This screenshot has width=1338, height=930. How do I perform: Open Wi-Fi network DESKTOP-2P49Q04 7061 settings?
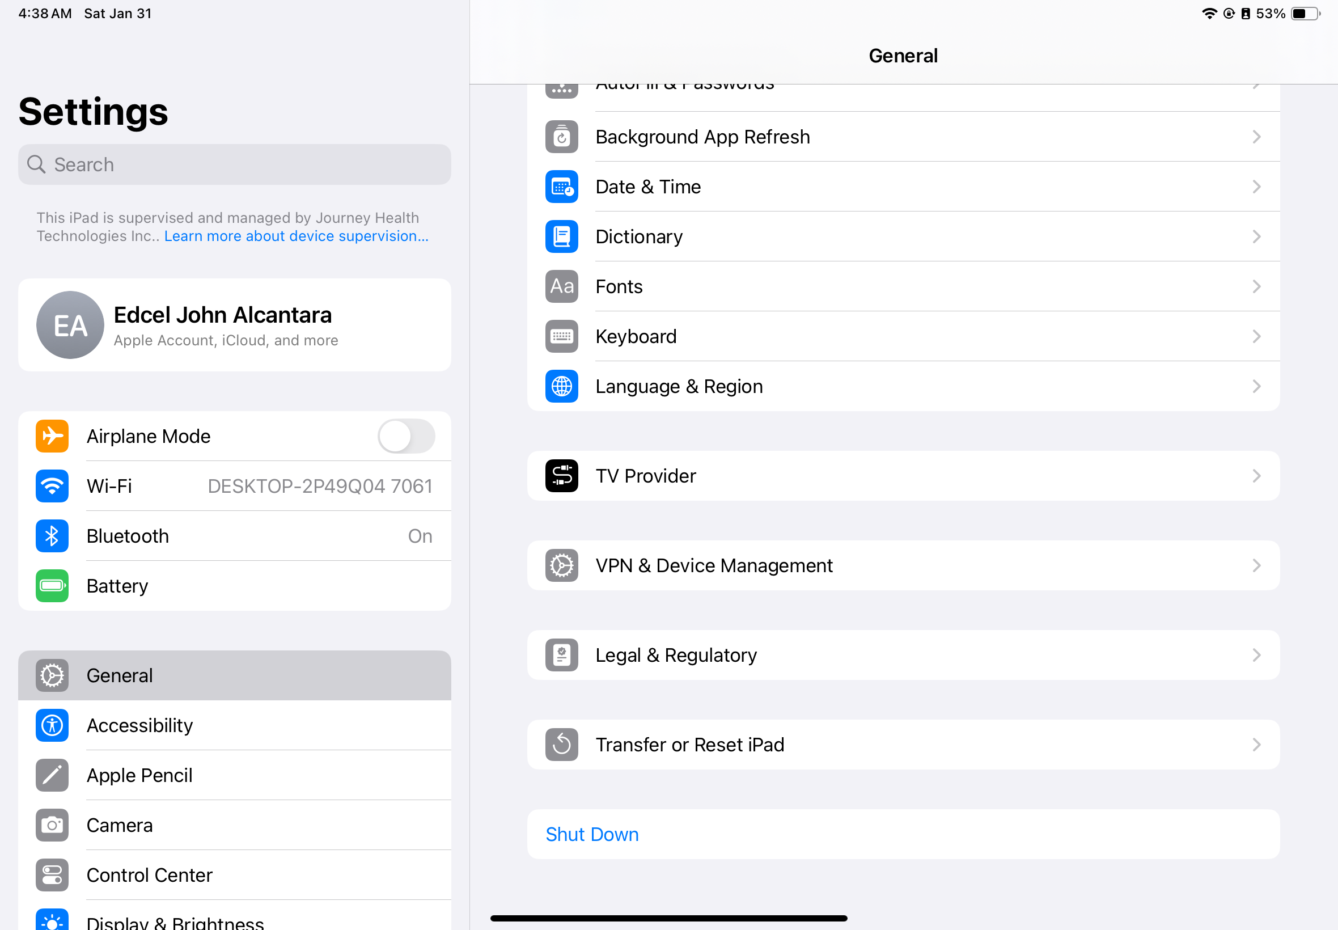(235, 486)
